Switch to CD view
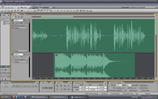This screenshot has width=158, height=99. point(52,7)
